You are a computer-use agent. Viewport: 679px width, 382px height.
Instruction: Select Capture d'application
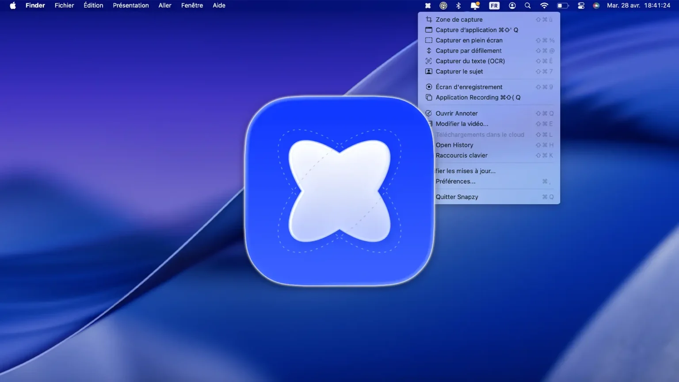(489, 30)
